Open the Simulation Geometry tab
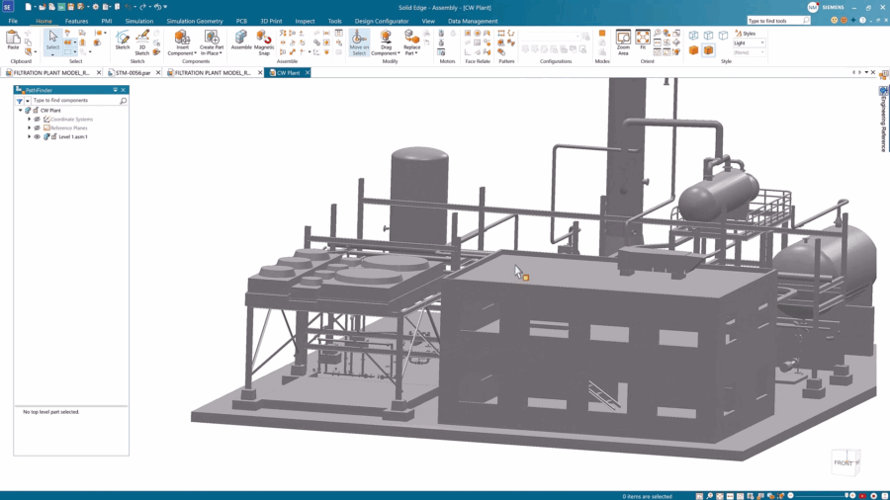 [x=195, y=21]
